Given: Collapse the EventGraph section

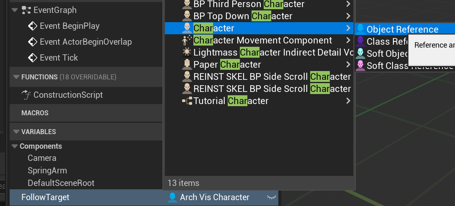Looking at the screenshot, I should tap(14, 10).
